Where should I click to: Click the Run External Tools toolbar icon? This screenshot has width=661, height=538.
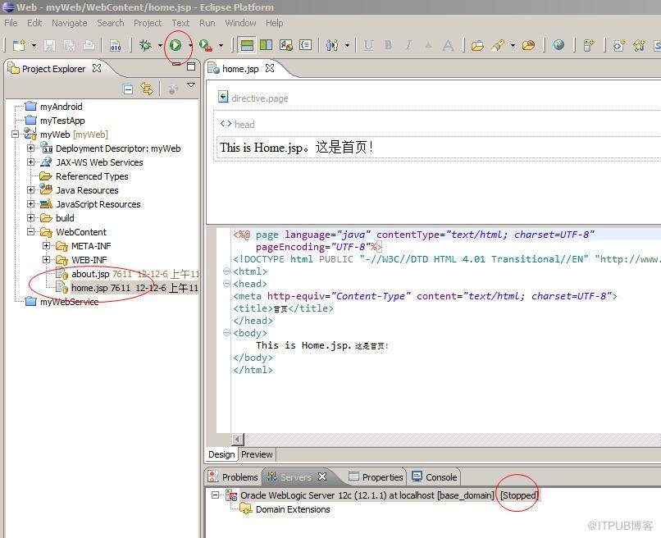click(x=206, y=45)
